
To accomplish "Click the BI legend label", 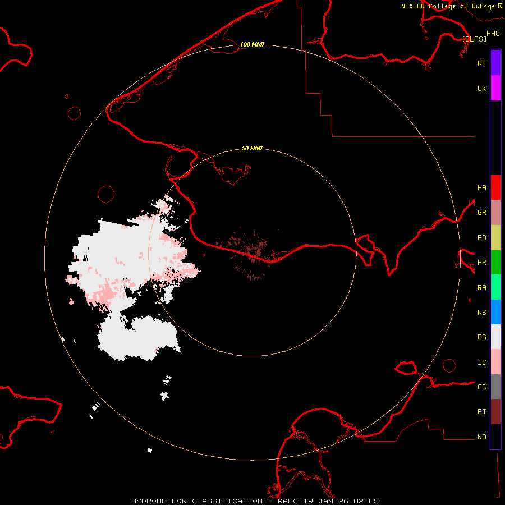I will tap(481, 412).
